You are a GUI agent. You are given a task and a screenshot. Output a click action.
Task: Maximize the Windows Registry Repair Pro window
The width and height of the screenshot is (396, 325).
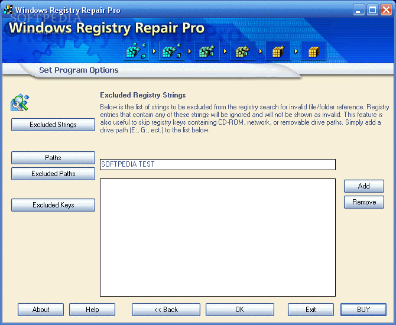coord(372,10)
